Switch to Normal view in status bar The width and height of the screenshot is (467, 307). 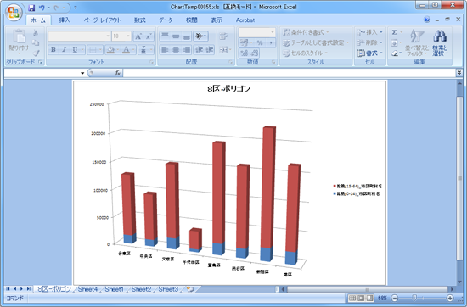point(352,298)
